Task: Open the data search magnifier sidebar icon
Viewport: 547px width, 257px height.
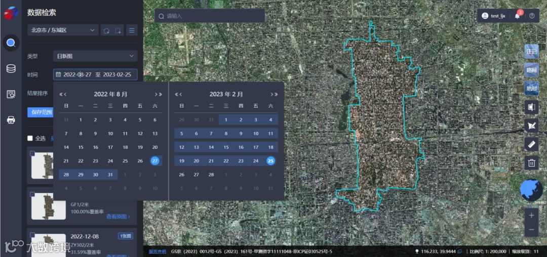Action: pos(11,43)
